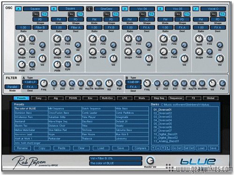Screen dimensions: 234x175
Task: Open Oscillator F waveform selector Vocal O
Action: [x=213, y=9]
